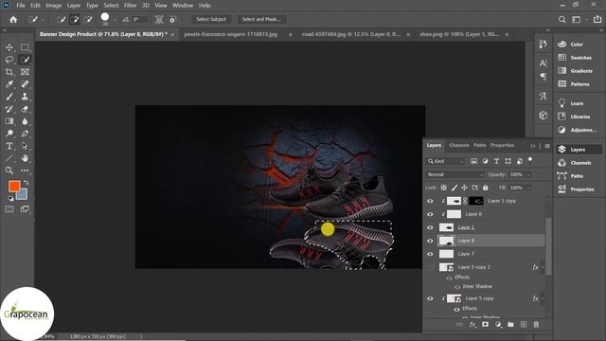Toggle visibility of Layer 5 copy
606x341 pixels.
point(430,298)
